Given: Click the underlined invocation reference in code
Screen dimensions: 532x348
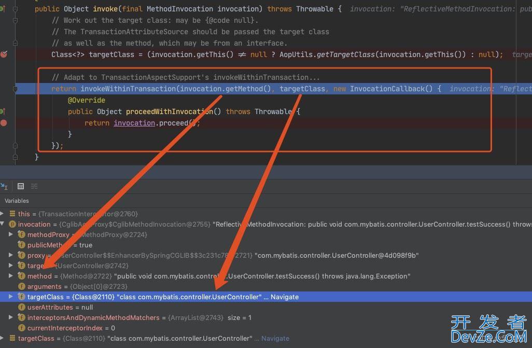Looking at the screenshot, I should point(134,123).
